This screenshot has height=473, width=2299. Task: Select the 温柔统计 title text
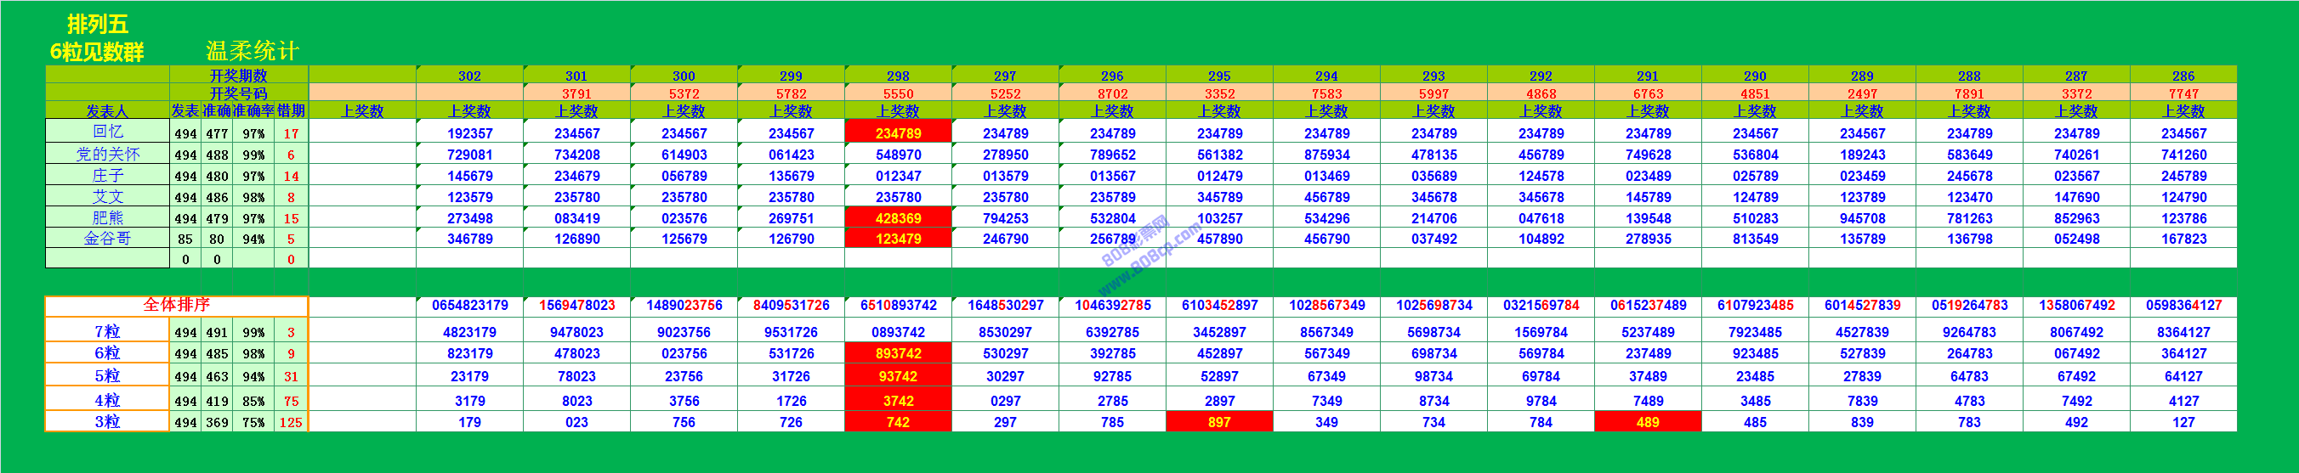point(253,51)
